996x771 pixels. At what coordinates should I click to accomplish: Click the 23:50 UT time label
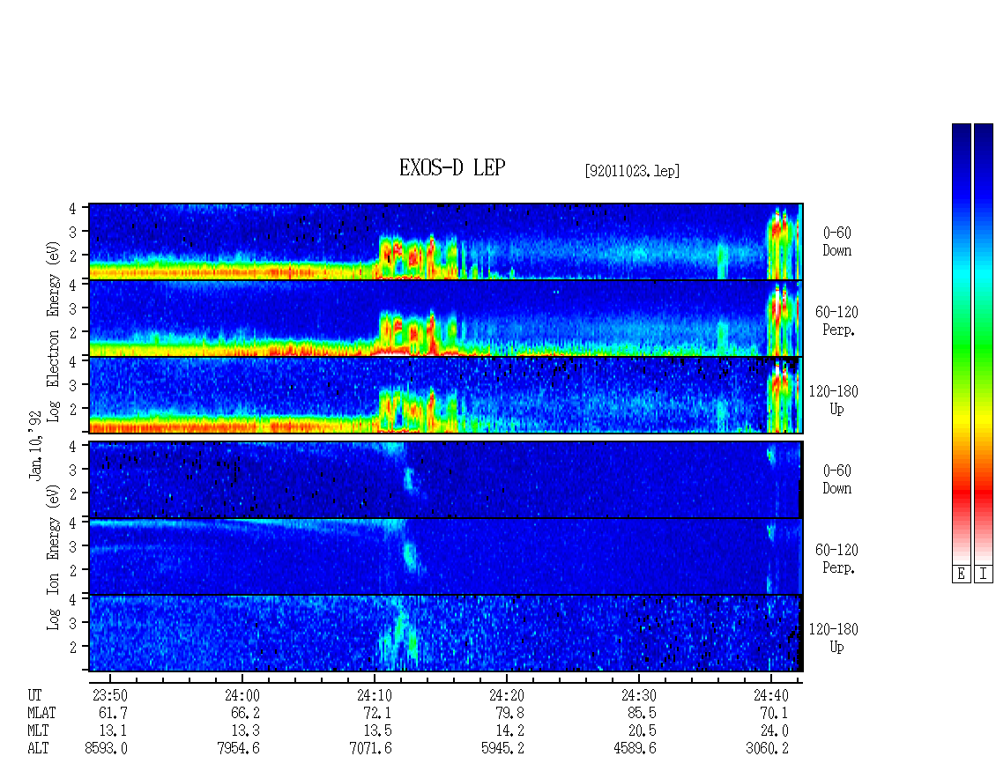coord(110,695)
